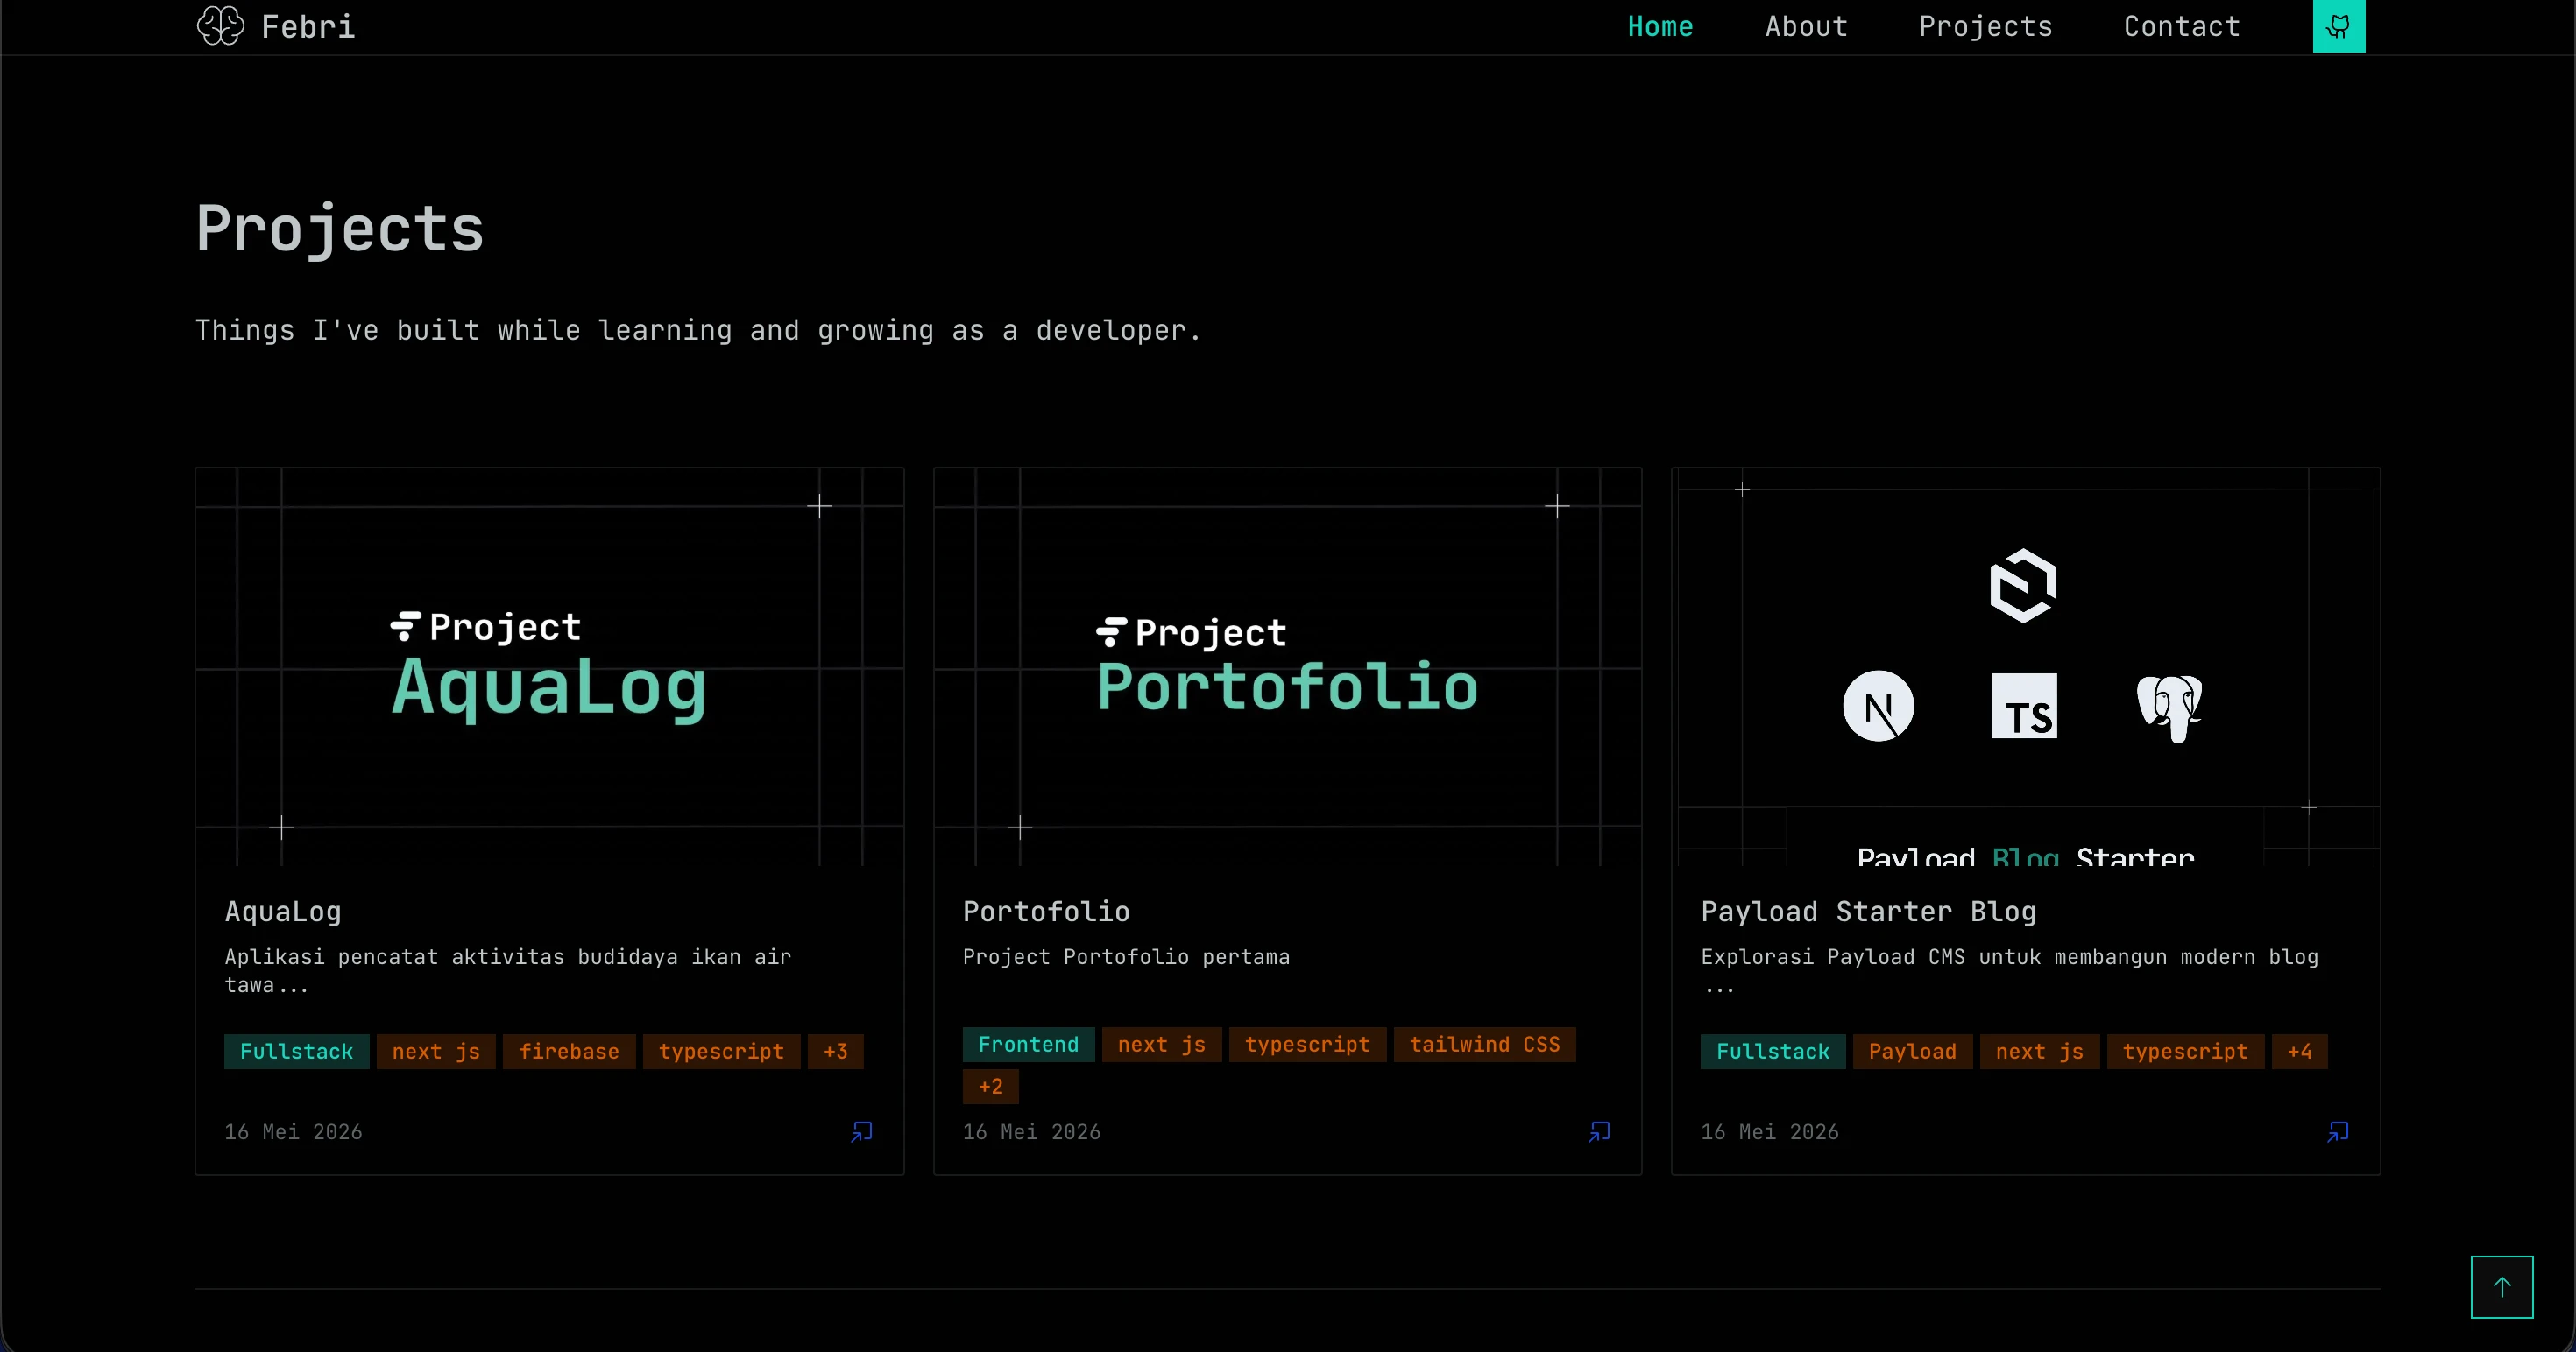The width and height of the screenshot is (2576, 1352).
Task: Click the PostgreSQL elephant logo icon
Action: [x=2168, y=708]
